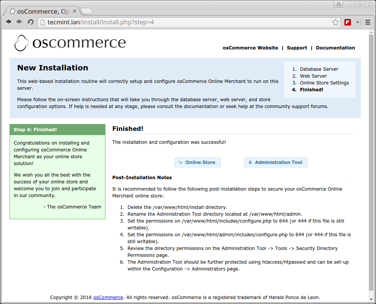Open the Support link
376x304 pixels.
pyautogui.click(x=297, y=48)
